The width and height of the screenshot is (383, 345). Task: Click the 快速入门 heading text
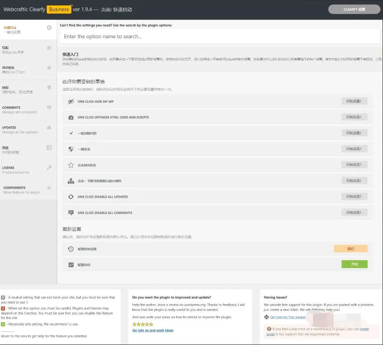(x=70, y=55)
